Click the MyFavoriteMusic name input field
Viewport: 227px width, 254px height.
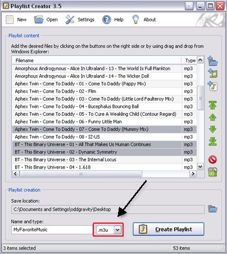tap(52, 230)
